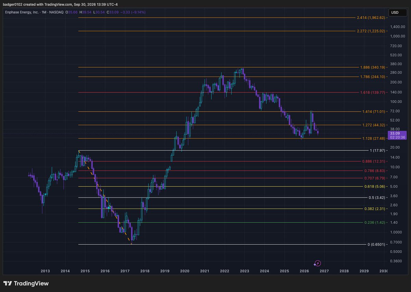Click the 2029 year label on the time axis
This screenshot has width=411, height=292.
[x=364, y=271]
